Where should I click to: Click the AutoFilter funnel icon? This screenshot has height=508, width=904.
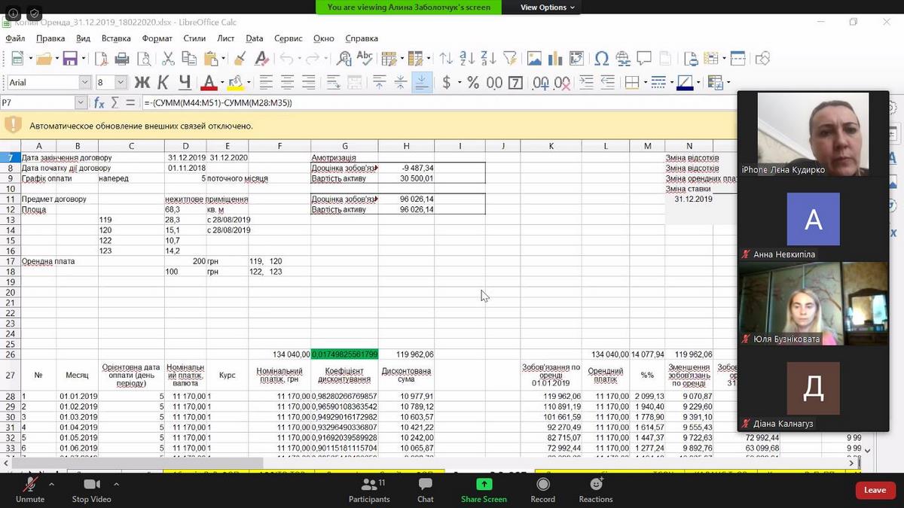(x=511, y=59)
